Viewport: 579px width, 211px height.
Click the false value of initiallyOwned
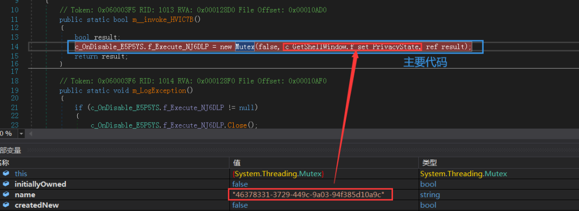tap(240, 184)
